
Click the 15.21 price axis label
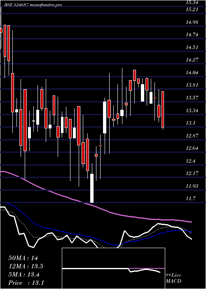point(192,9)
